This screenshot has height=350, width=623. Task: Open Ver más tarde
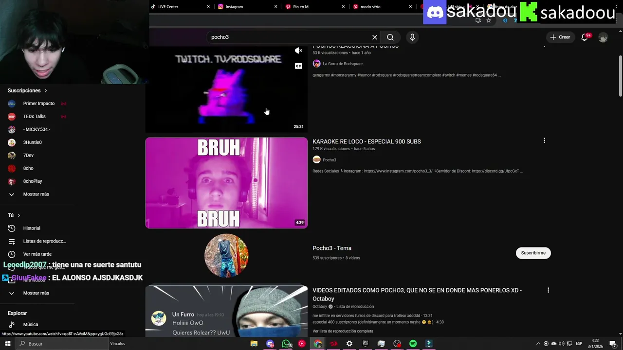tap(37, 254)
